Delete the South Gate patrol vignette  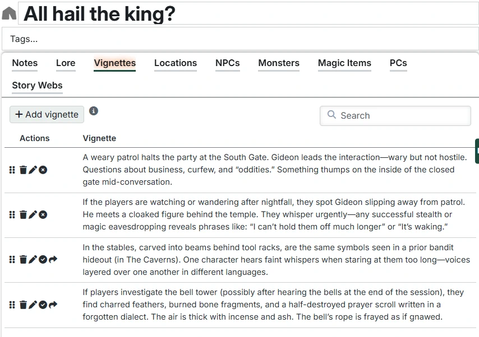click(23, 170)
